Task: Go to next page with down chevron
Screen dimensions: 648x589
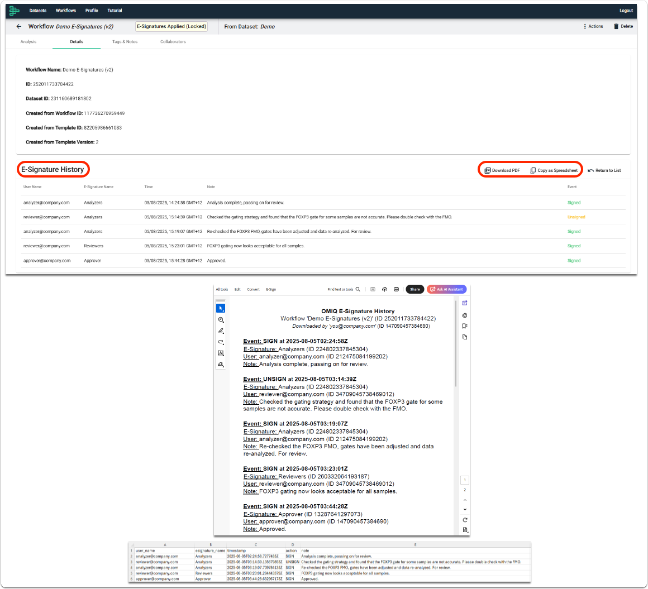Action: 465,510
